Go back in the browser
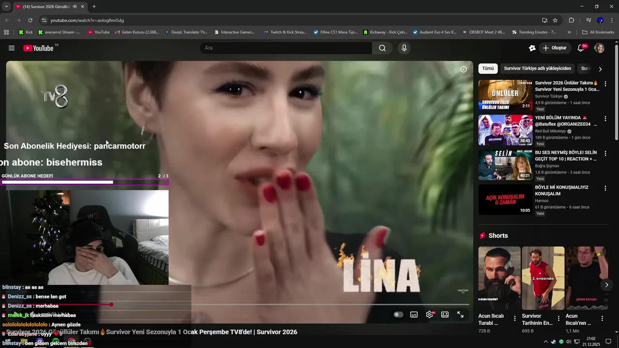 7,20
